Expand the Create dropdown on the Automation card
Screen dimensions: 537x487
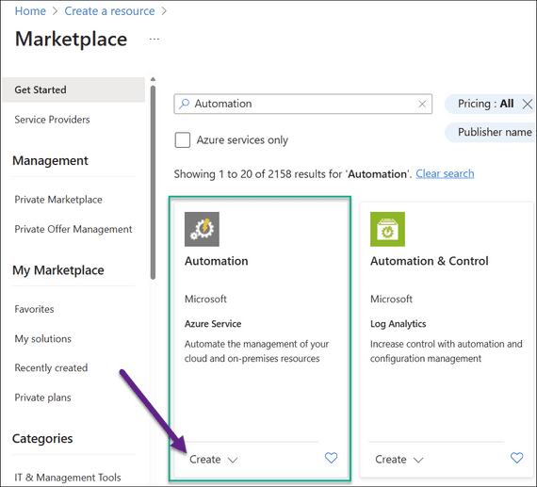point(233,460)
